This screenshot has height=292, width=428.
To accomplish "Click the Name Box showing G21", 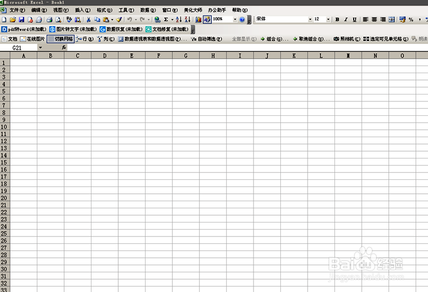I will [x=19, y=48].
